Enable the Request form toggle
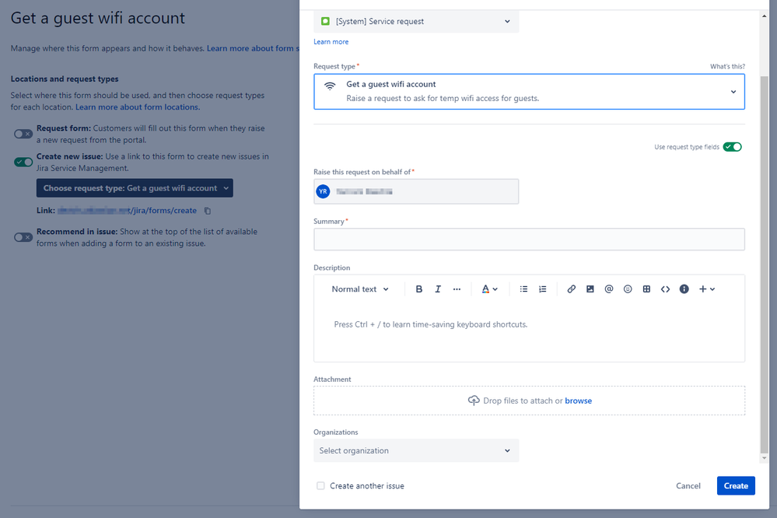 pyautogui.click(x=21, y=133)
